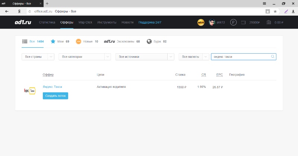Open the 'Все валюты' dropdown

(194, 57)
